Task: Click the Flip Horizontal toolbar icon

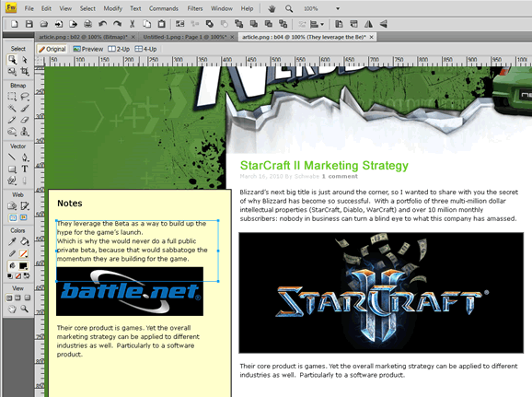Action: (368, 24)
